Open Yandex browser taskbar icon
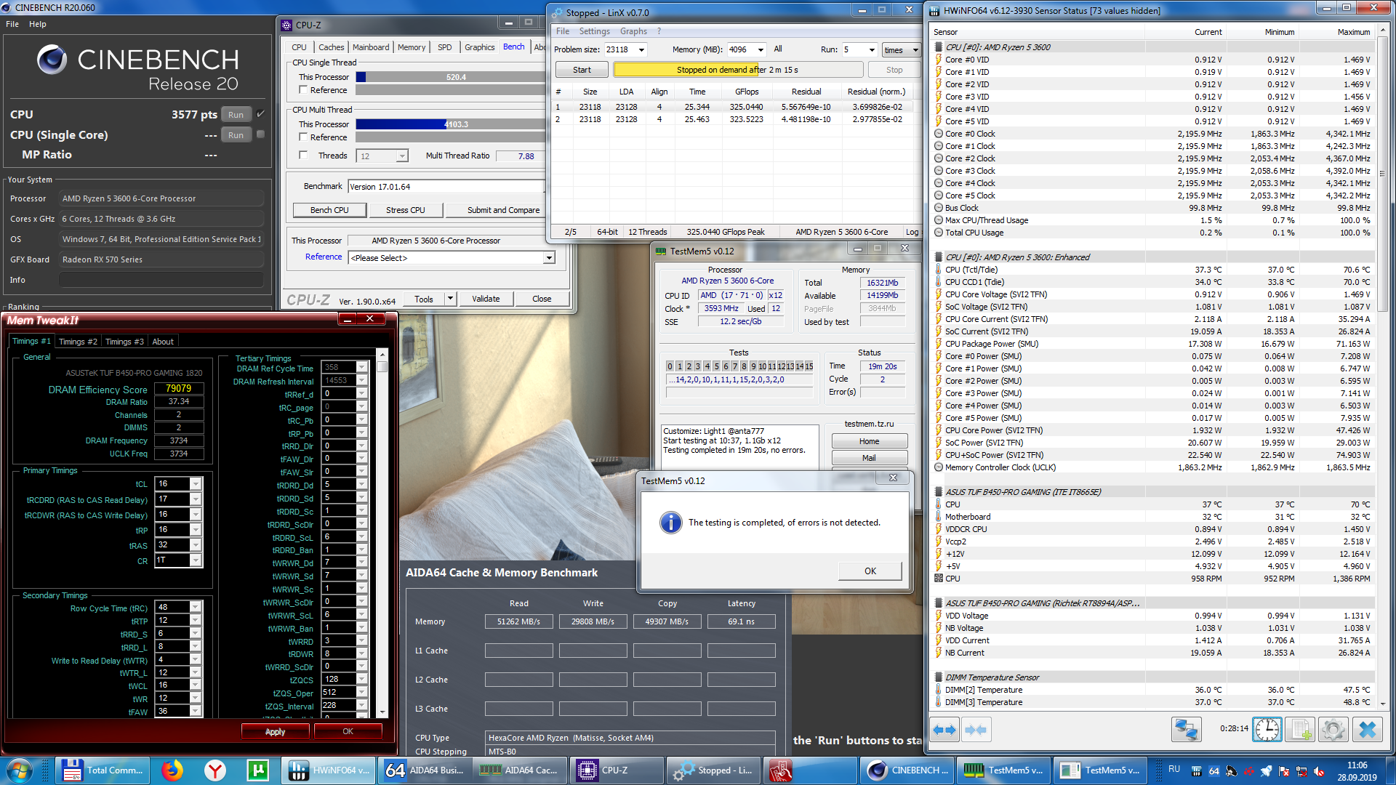 215,770
